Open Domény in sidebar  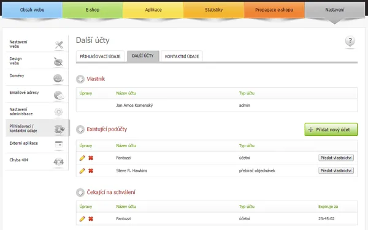click(37, 77)
